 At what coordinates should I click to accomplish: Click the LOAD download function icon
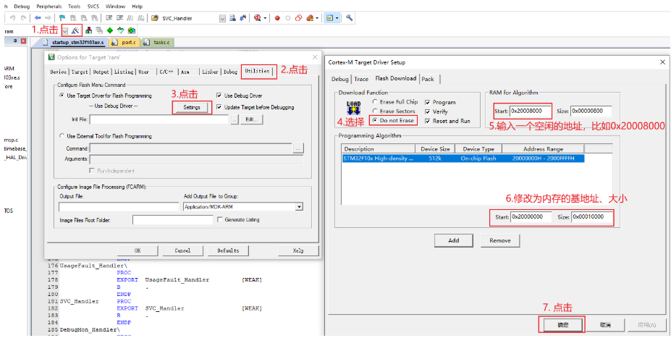point(353,109)
